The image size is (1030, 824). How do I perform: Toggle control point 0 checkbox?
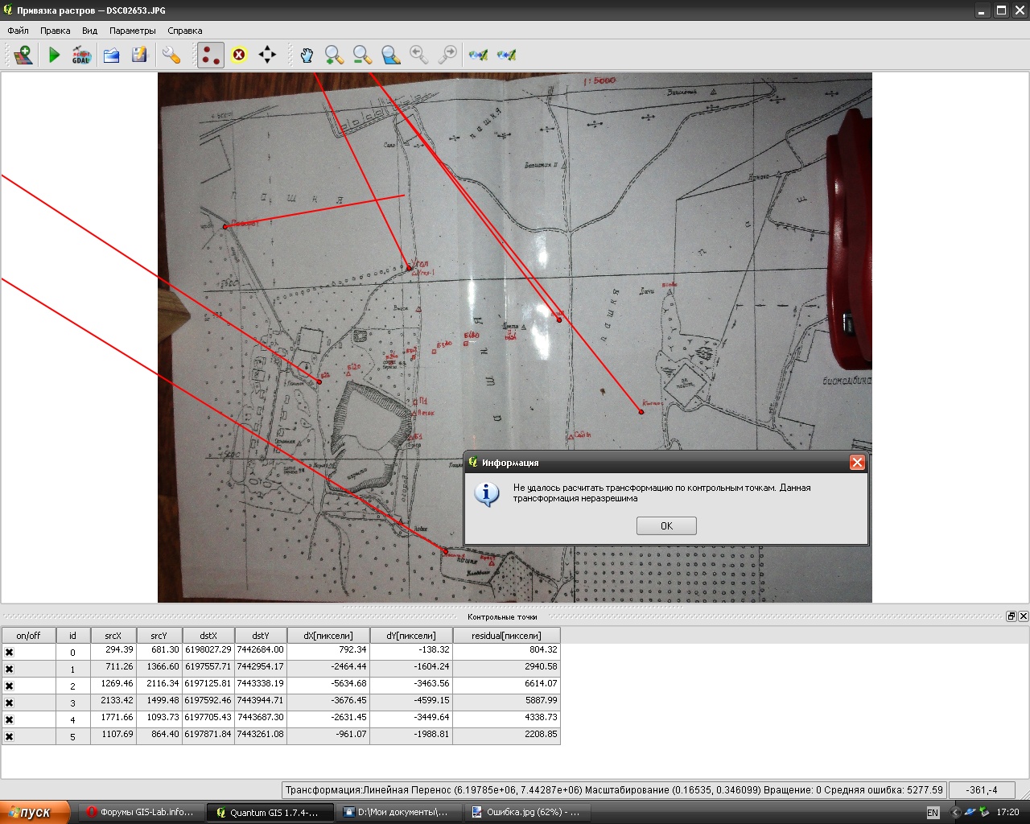click(10, 653)
